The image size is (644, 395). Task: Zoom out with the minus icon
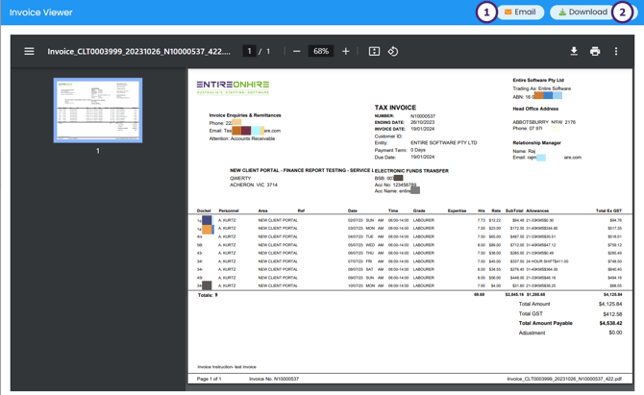click(x=297, y=51)
